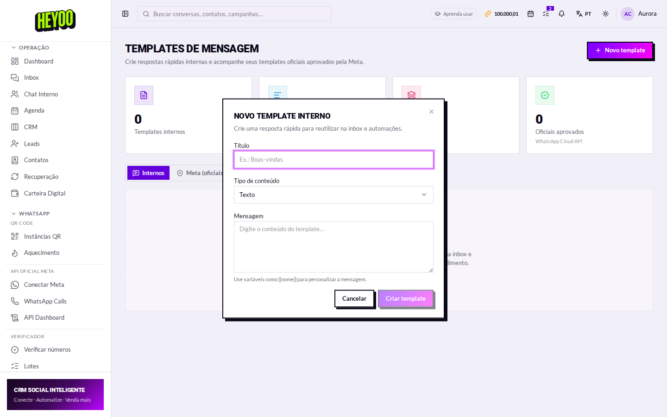Focus the Título input field
667x417 pixels.
pos(333,159)
